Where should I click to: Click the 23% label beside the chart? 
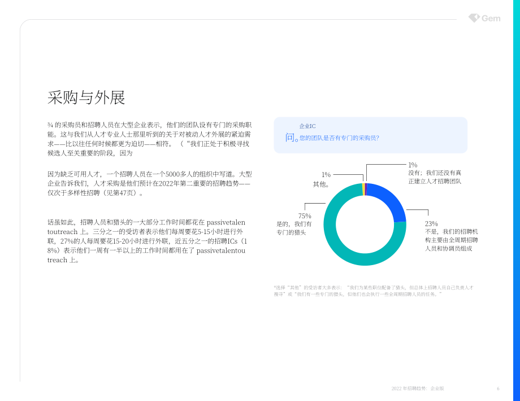(431, 224)
